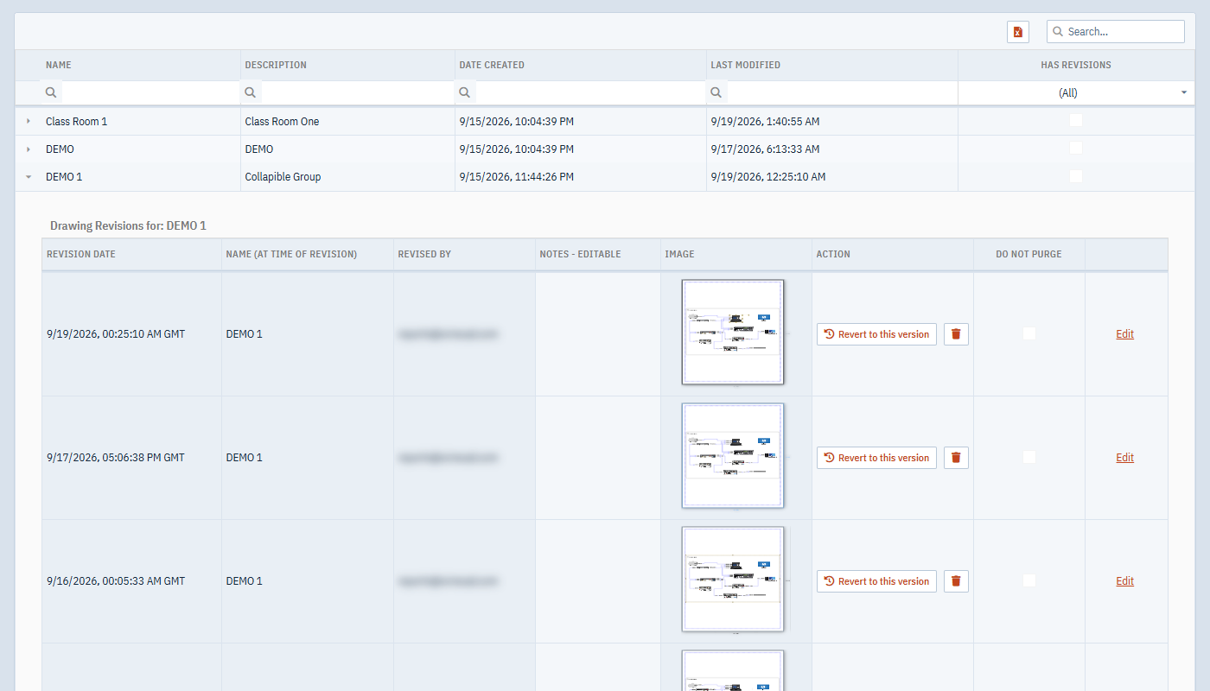Focus the Description column filter field
Screen dimensions: 1210x691
357,92
